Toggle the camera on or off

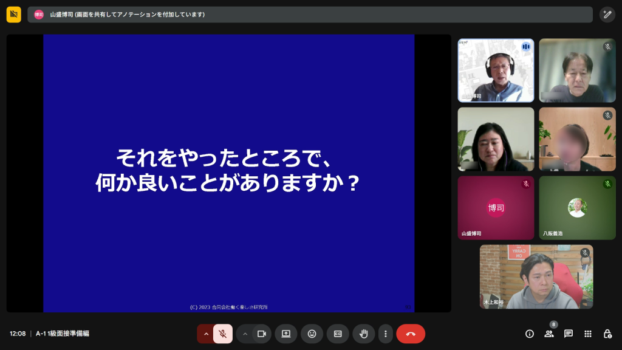(262, 334)
